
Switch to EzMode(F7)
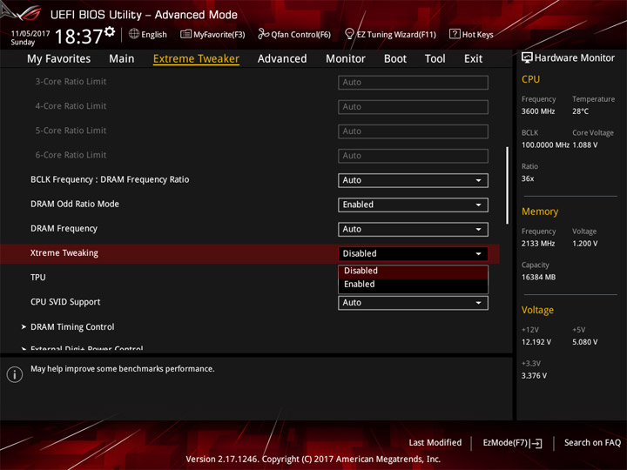click(512, 443)
